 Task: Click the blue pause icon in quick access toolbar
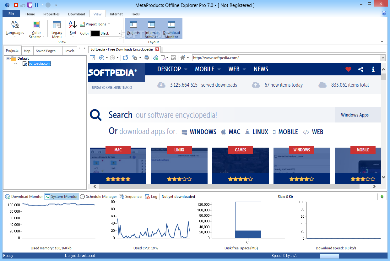point(36,5)
